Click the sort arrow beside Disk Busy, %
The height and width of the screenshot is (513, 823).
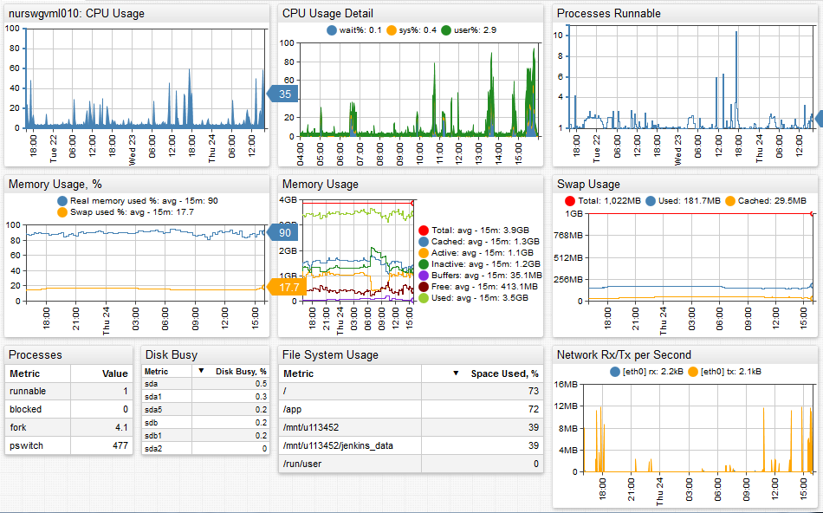[201, 371]
